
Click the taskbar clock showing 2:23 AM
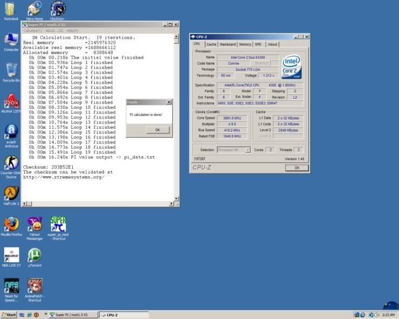[389, 315]
